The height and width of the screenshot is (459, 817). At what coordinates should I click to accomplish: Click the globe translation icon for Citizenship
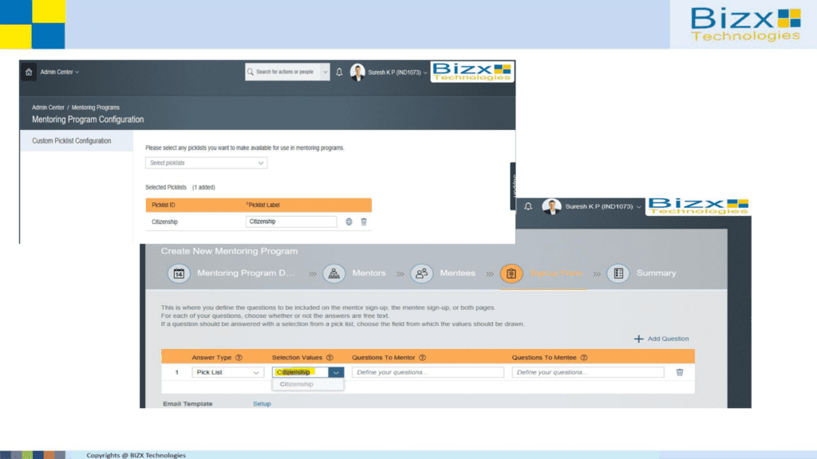tap(349, 222)
